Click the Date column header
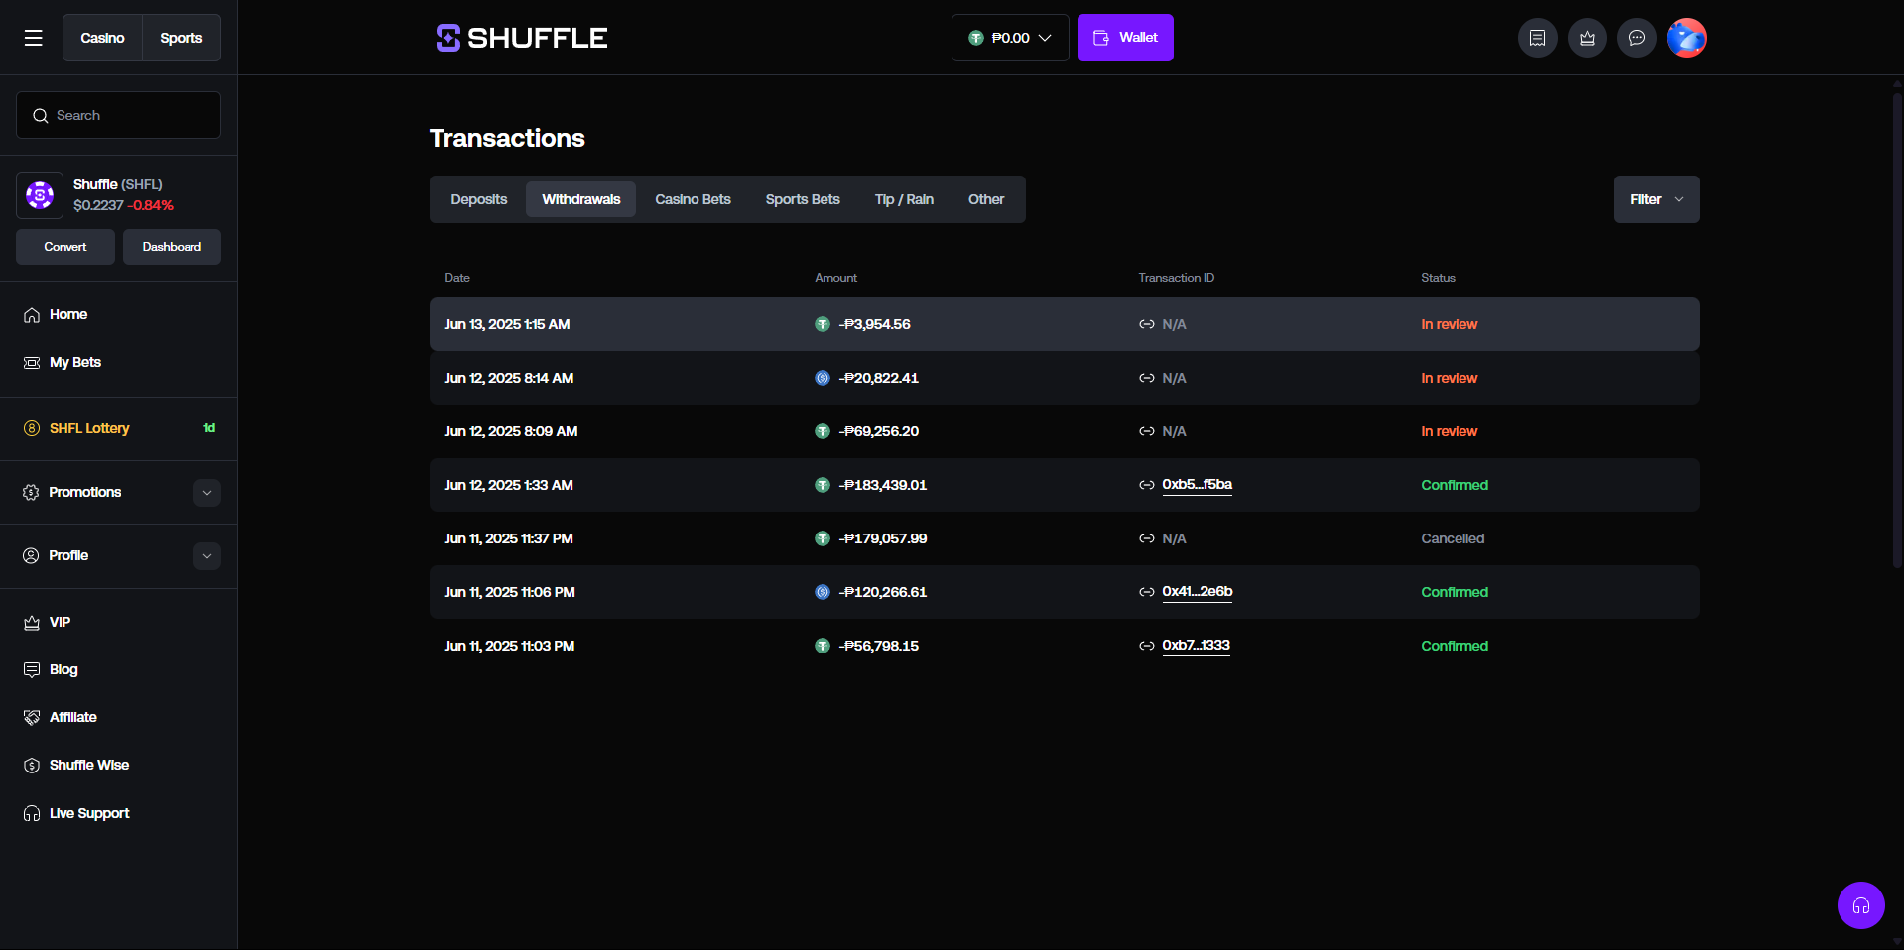This screenshot has height=950, width=1904. click(457, 278)
